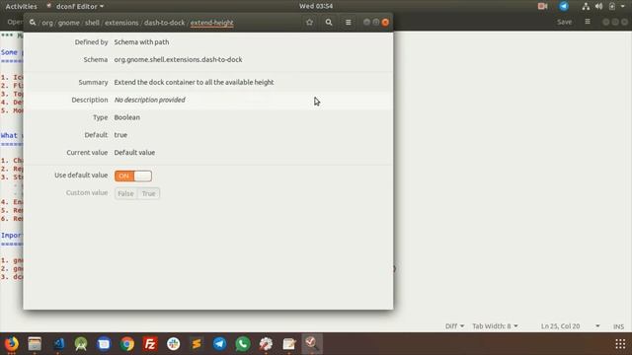
Task: Click the network status icon
Action: coord(586,7)
